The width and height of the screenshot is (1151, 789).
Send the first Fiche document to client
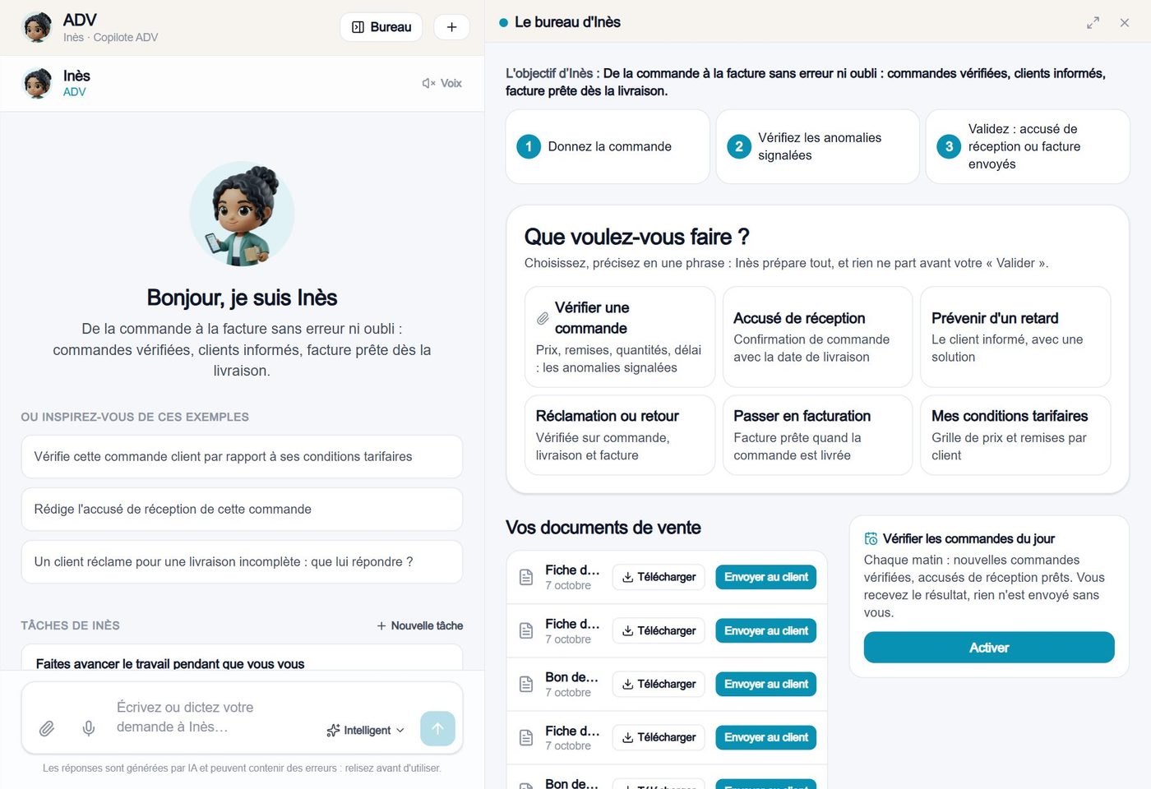coord(765,577)
